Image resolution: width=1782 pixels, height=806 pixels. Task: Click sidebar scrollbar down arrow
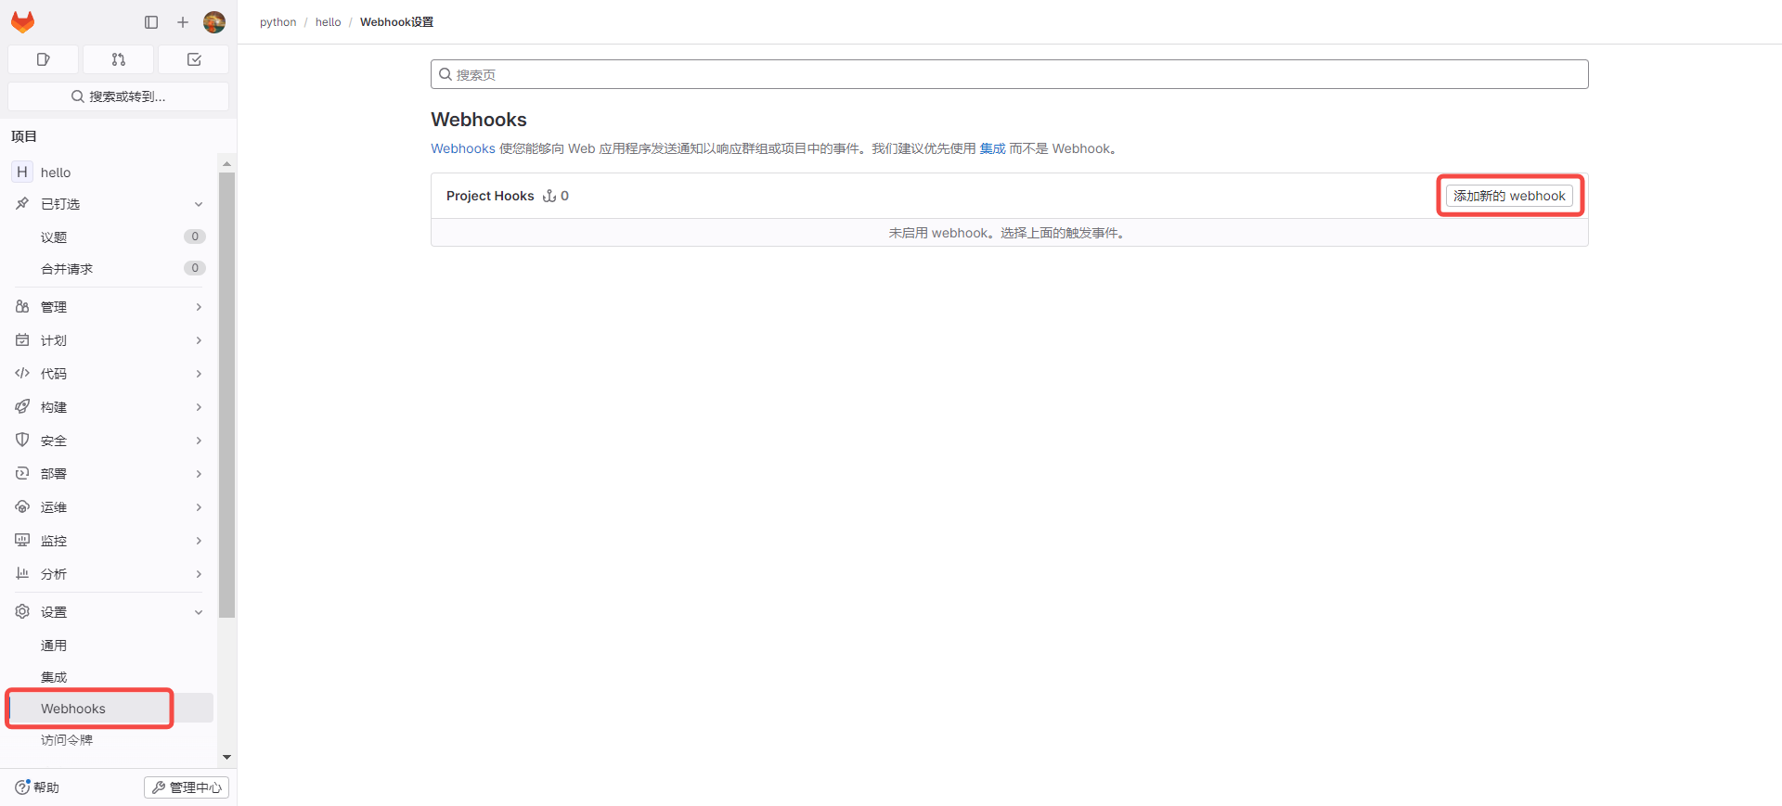[226, 757]
